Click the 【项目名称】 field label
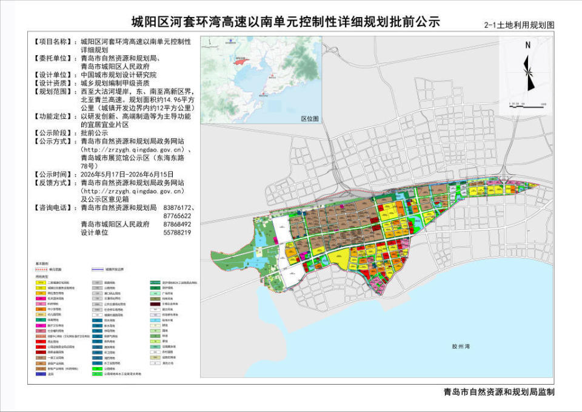Screen dimensions: 582x412 52,42
